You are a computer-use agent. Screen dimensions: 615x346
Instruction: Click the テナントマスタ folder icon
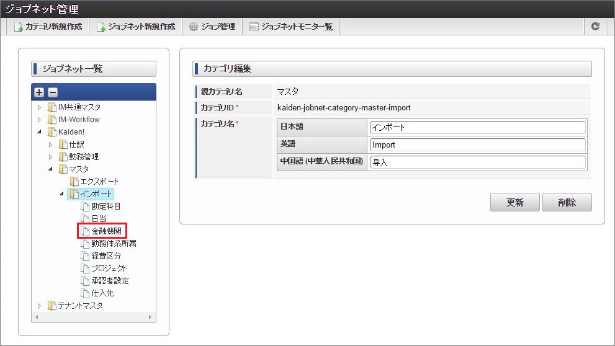(x=52, y=305)
